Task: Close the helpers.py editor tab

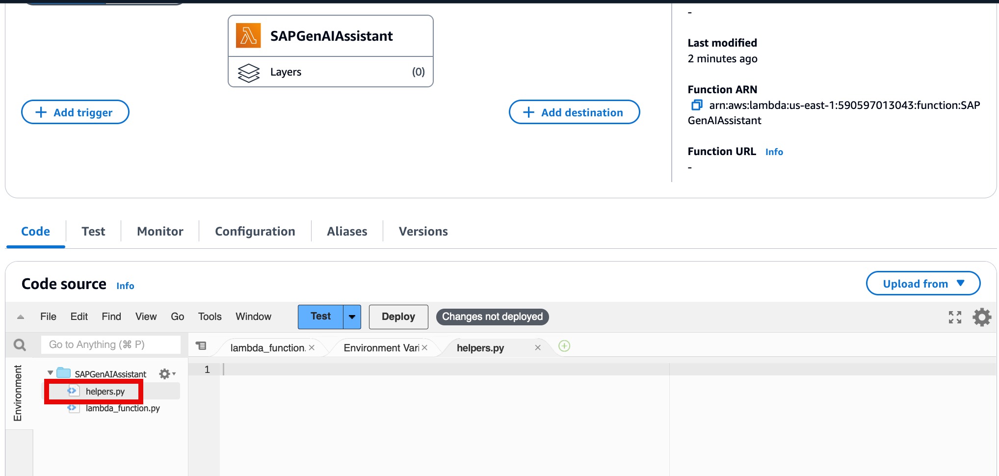Action: (538, 347)
